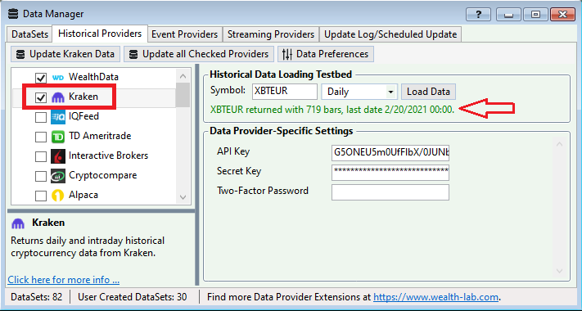Viewport: 582px width, 311px height.
Task: Enable the Alpaca provider checkbox
Action: pyautogui.click(x=41, y=196)
